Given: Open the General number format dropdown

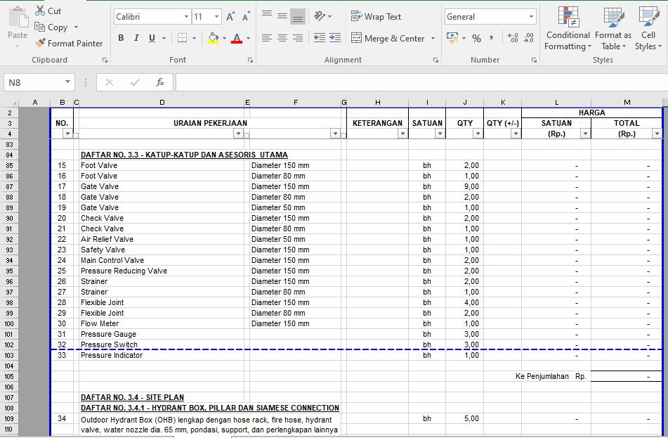Looking at the screenshot, I should pyautogui.click(x=530, y=17).
